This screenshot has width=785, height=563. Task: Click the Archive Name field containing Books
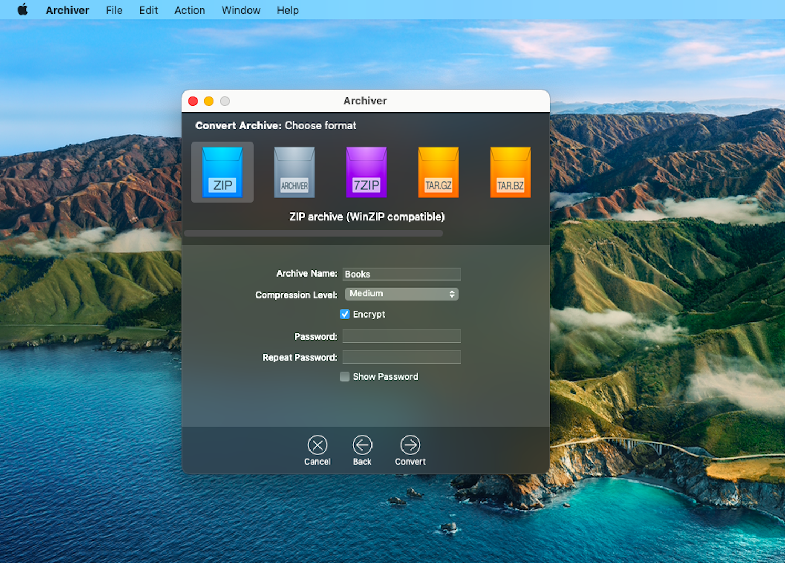[401, 274]
